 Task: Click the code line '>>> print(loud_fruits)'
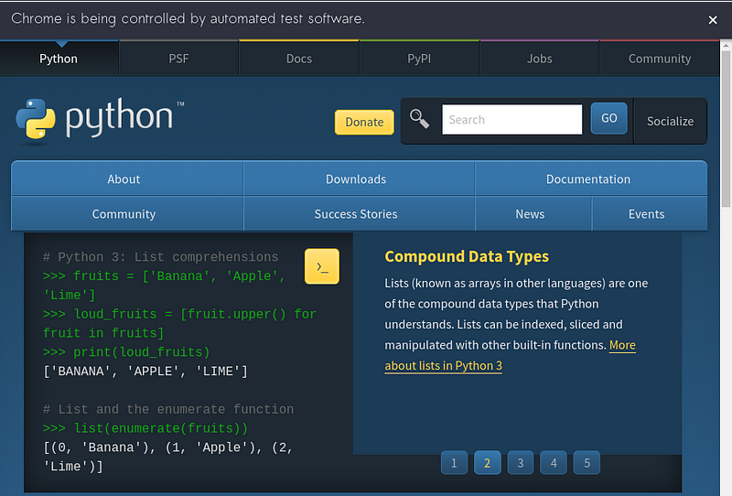(126, 352)
